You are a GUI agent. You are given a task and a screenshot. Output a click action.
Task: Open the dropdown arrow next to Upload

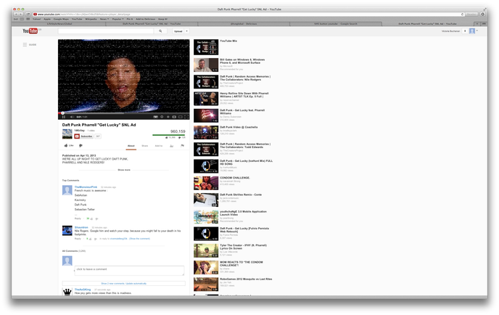pyautogui.click(x=186, y=31)
